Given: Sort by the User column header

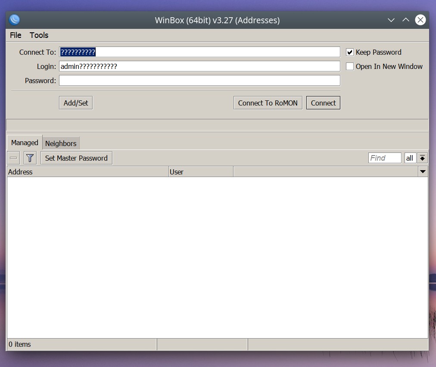Looking at the screenshot, I should pyautogui.click(x=201, y=172).
